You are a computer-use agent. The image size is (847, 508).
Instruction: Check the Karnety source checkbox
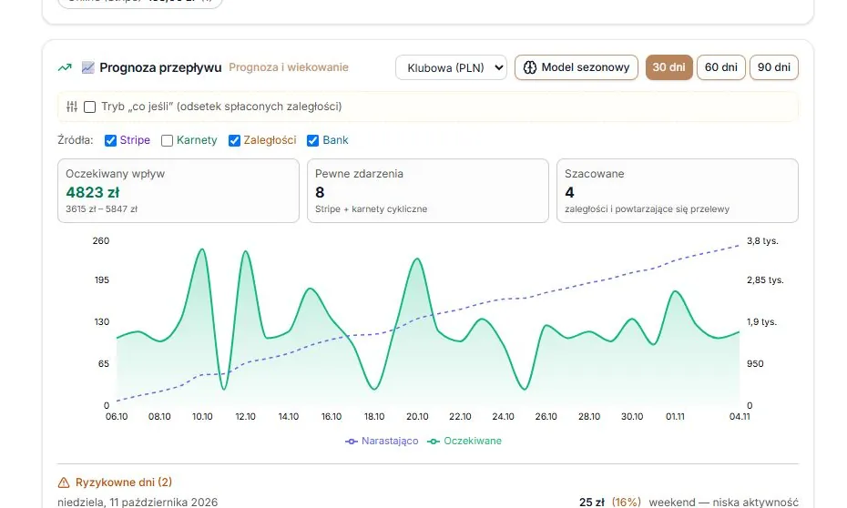pyautogui.click(x=167, y=140)
